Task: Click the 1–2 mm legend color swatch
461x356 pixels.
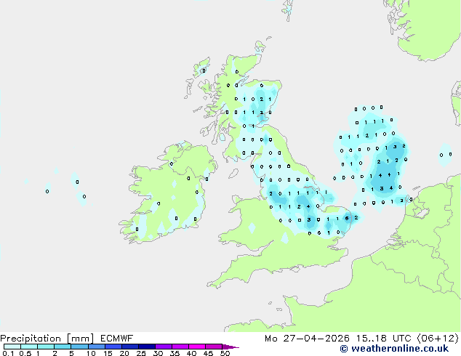Action: 46,347
